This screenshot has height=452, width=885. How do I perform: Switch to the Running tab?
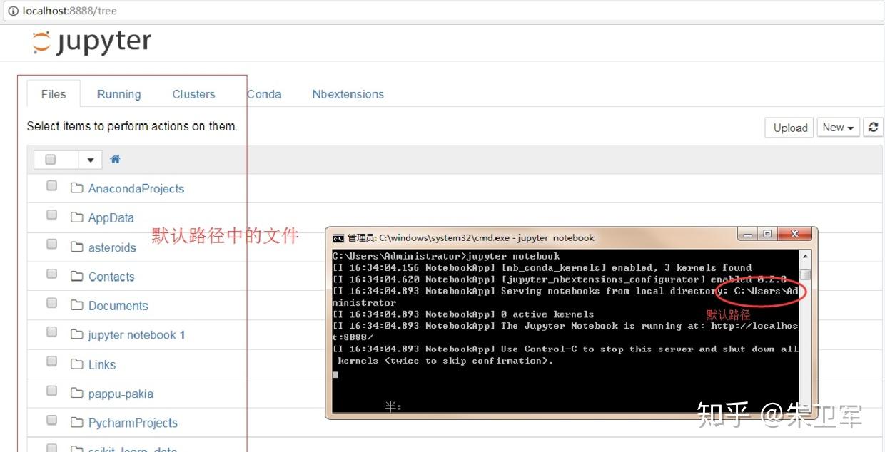point(118,93)
